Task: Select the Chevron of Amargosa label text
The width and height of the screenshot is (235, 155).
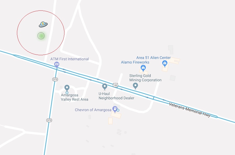Action: [x=93, y=110]
